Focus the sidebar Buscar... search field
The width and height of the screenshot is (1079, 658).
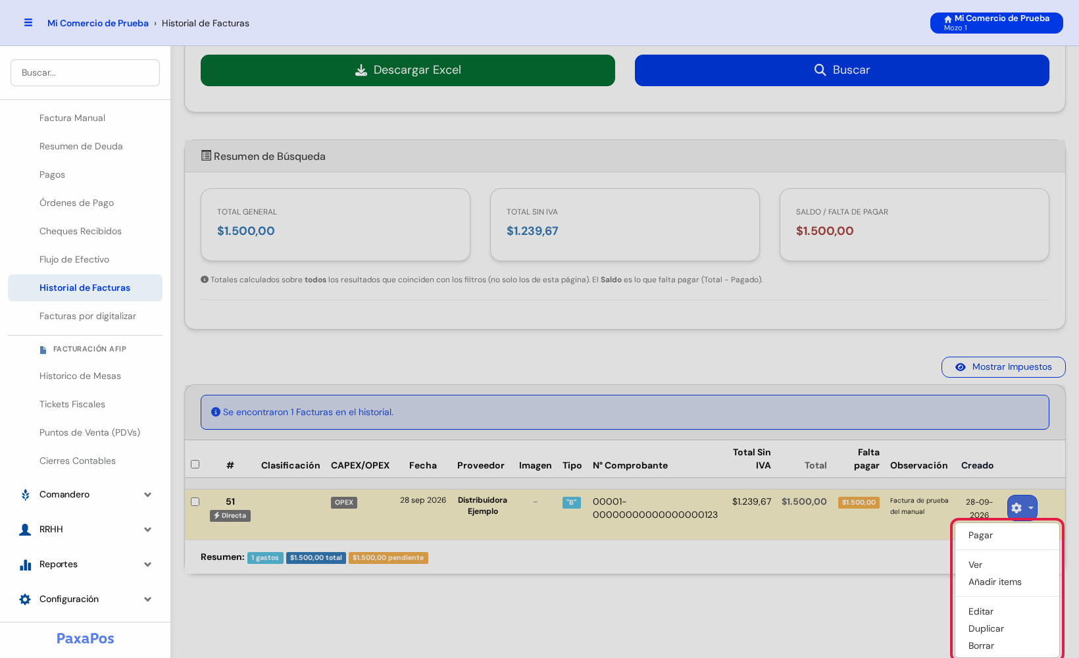click(85, 73)
